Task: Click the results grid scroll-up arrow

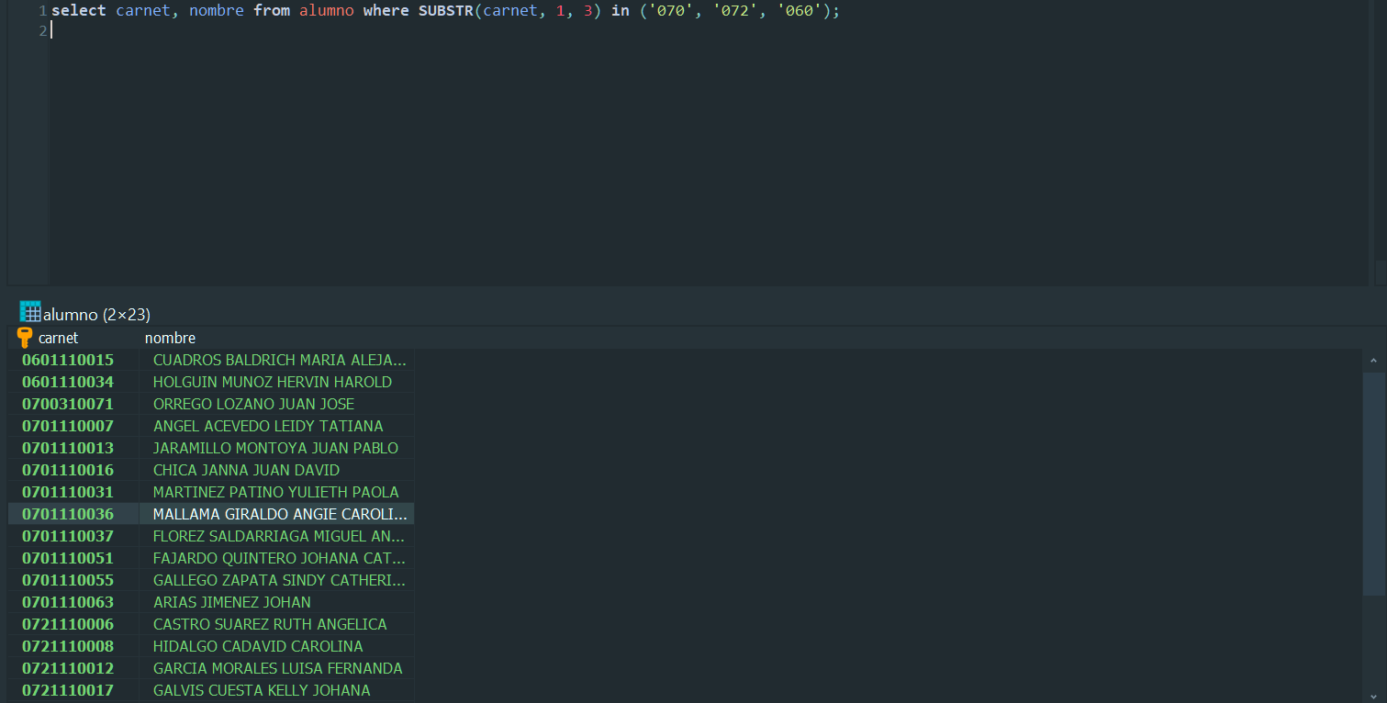Action: pyautogui.click(x=1373, y=361)
